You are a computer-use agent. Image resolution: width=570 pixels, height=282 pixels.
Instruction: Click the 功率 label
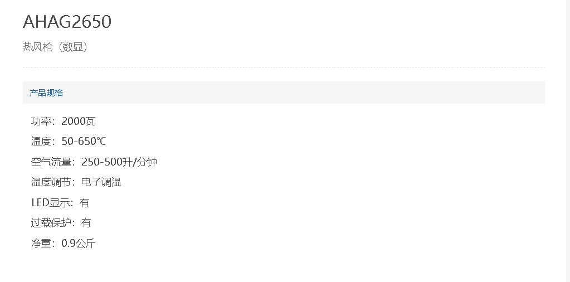click(x=42, y=121)
